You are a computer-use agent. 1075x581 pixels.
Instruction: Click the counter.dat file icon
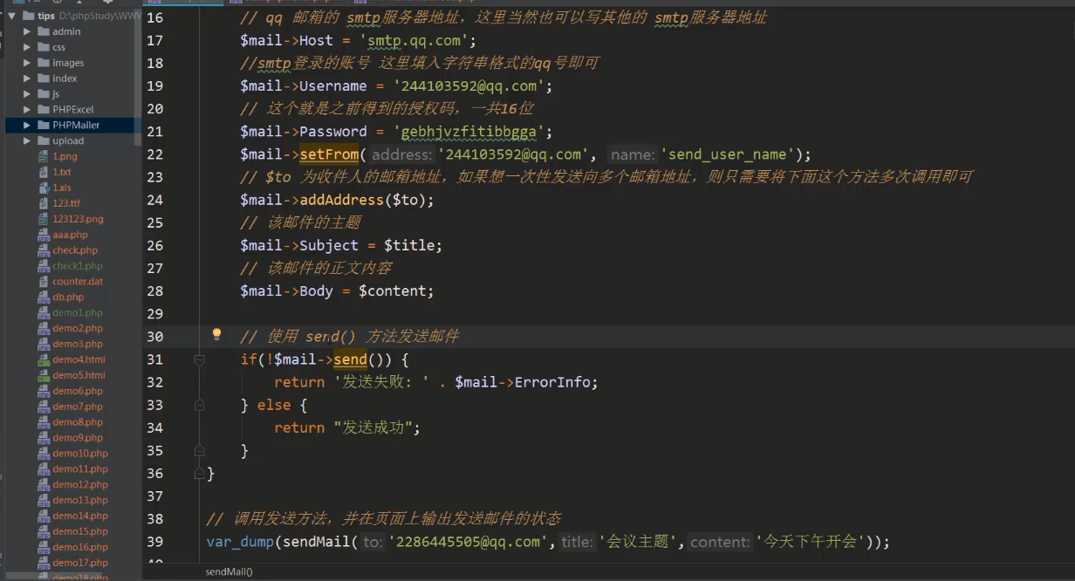click(x=44, y=282)
